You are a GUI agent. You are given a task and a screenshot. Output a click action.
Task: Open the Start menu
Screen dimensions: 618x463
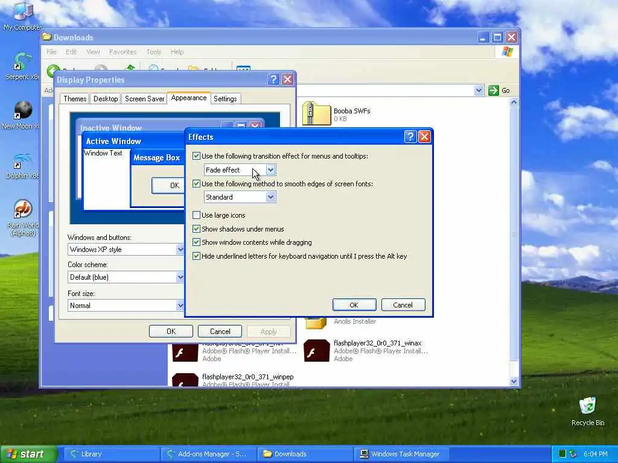28,454
